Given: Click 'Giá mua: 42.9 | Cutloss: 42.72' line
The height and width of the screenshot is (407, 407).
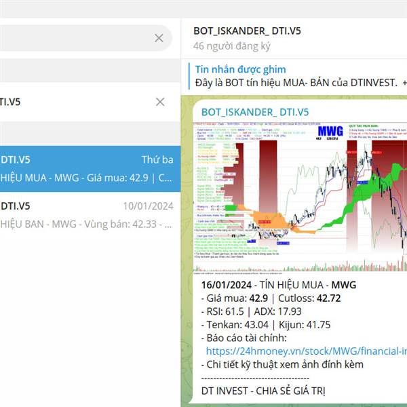Looking at the screenshot, I should pos(271,298).
